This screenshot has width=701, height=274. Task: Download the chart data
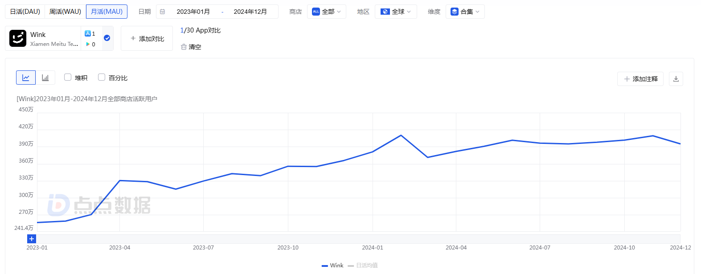click(676, 79)
